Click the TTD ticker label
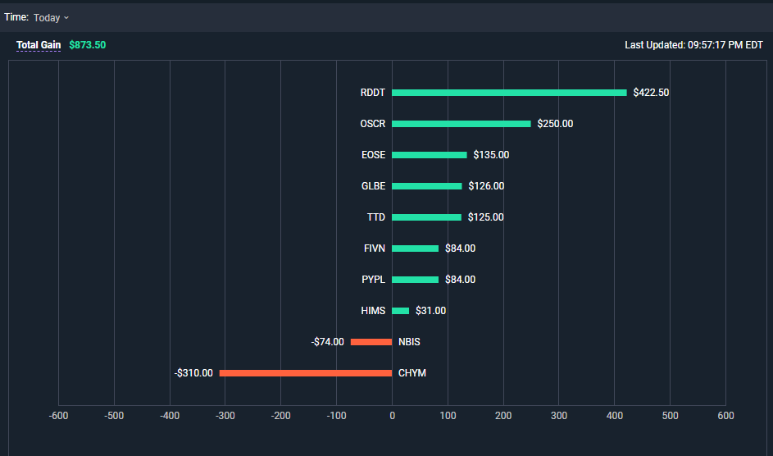Screen dimensions: 773x456 376,217
